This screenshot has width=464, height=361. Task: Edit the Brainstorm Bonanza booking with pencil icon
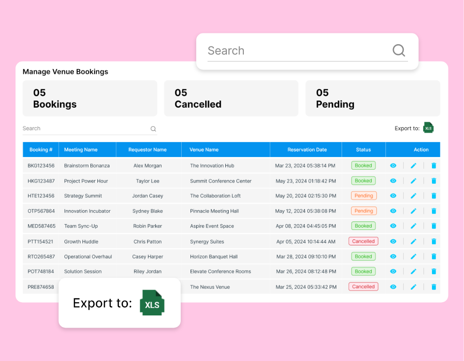pos(414,165)
